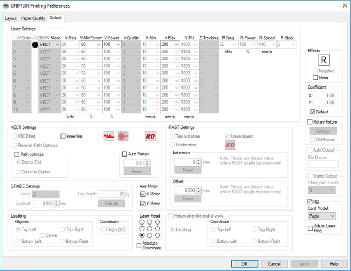The height and width of the screenshot is (271, 351).
Task: Click the red laser burst icon
Action: click(123, 136)
